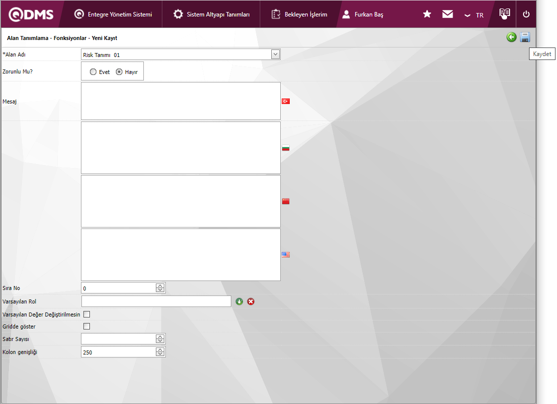Click the Kaydet save disk icon
Image resolution: width=557 pixels, height=404 pixels.
(525, 37)
